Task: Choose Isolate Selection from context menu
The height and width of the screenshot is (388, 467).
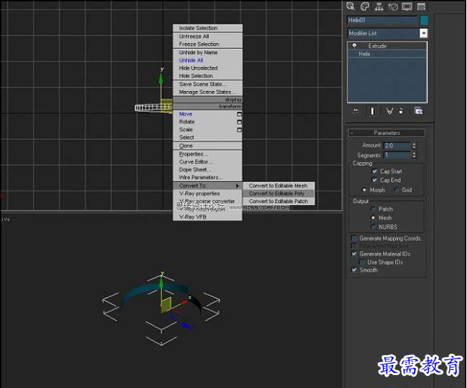Action: click(207, 28)
